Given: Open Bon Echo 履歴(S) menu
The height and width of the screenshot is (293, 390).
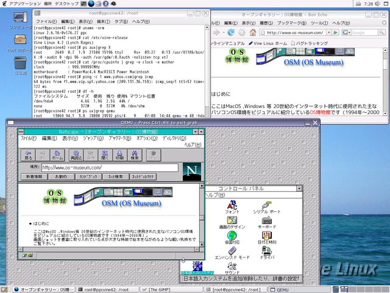Looking at the screenshot, I should [x=266, y=23].
